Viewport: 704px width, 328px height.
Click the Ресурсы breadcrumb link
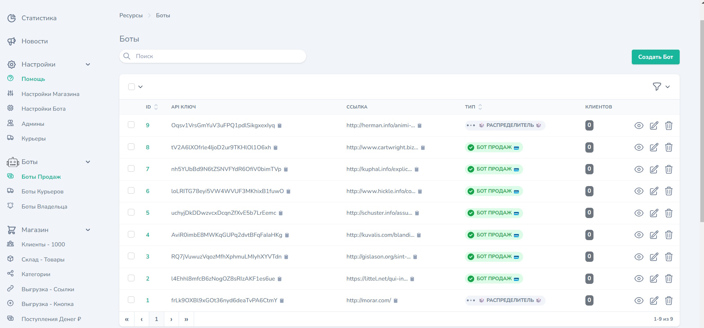pyautogui.click(x=131, y=15)
